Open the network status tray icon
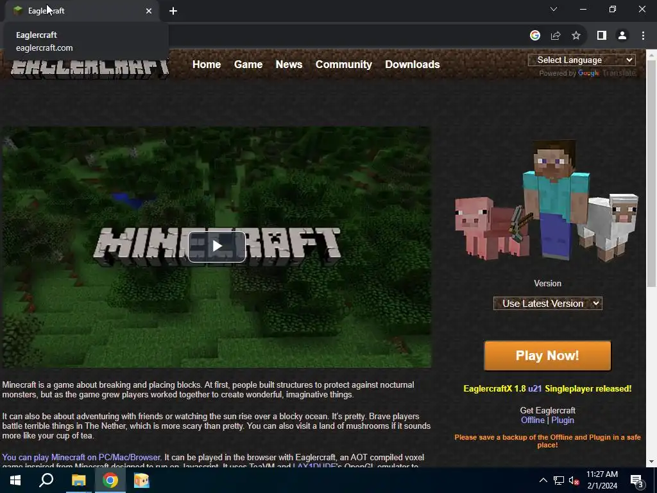This screenshot has height=493, width=657. 559,480
